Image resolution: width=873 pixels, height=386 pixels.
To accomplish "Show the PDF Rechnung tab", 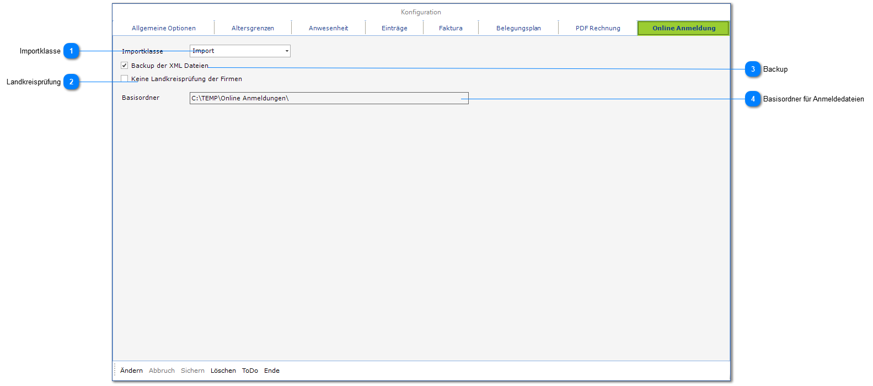I will pos(598,28).
